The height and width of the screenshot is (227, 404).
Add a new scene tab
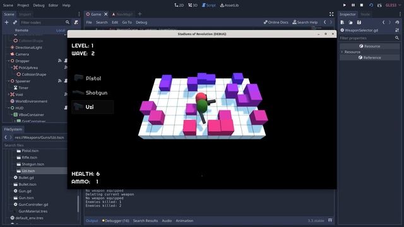[140, 14]
